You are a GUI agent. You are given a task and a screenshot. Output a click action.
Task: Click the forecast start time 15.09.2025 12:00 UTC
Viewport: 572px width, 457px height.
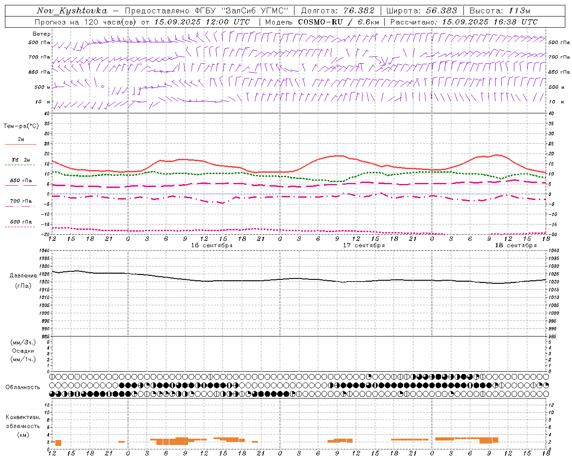[202, 22]
